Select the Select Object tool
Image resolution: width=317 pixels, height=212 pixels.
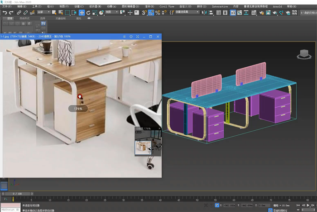pyautogui.click(x=54, y=13)
